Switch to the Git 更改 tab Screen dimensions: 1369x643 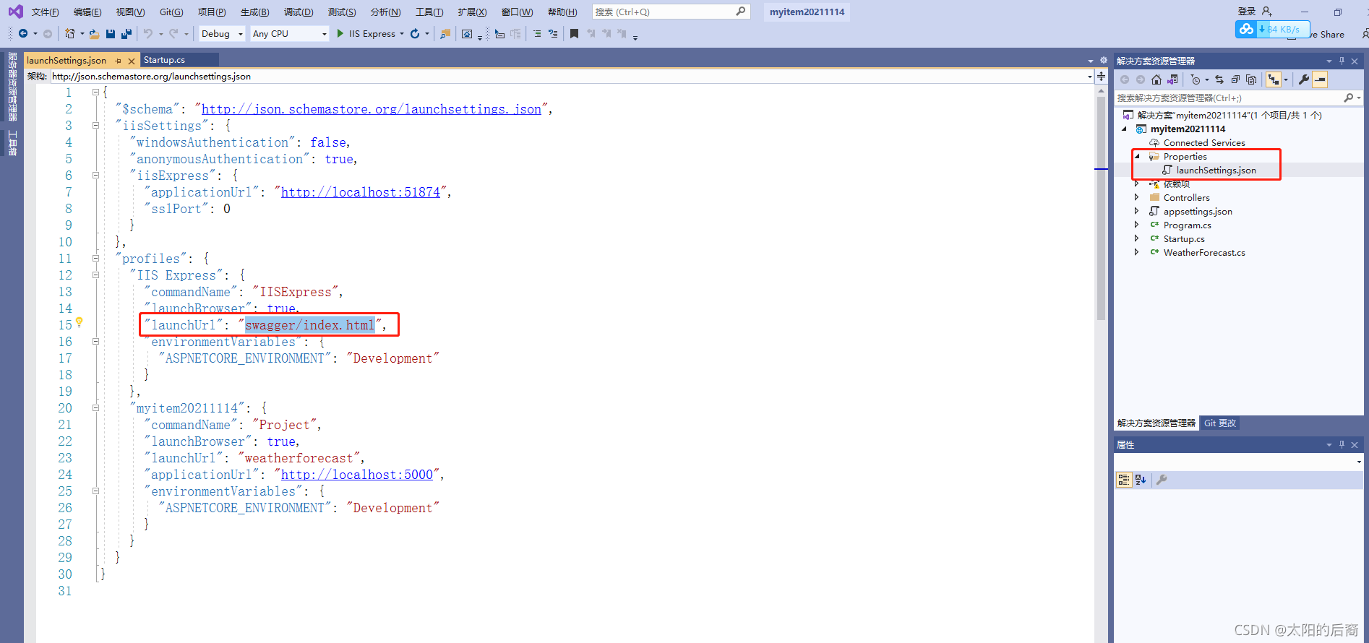coord(1220,423)
